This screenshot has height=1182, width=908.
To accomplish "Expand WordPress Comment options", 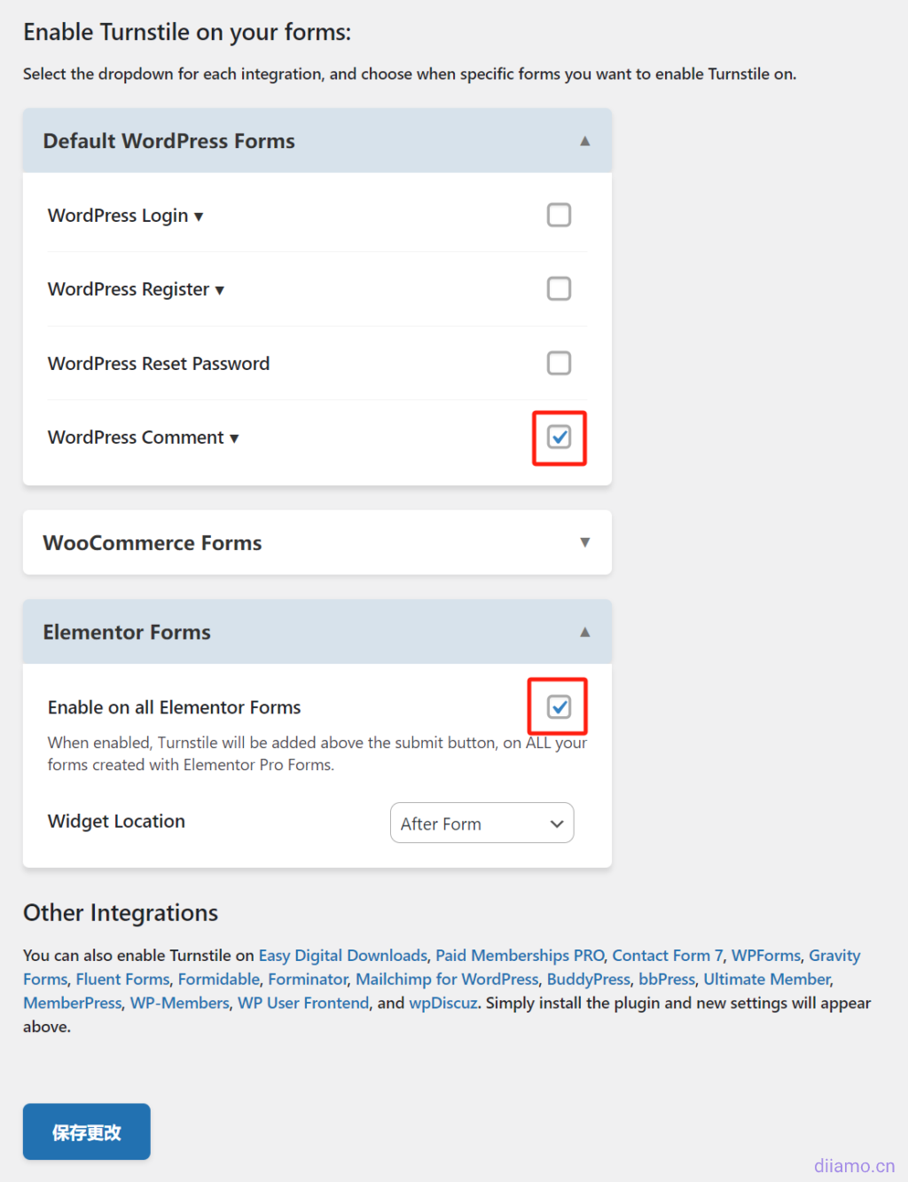I will click(x=234, y=438).
